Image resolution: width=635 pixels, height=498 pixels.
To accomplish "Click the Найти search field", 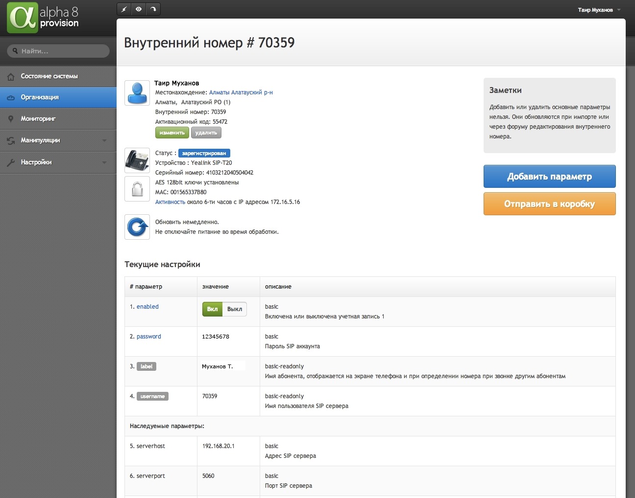I will pos(58,51).
